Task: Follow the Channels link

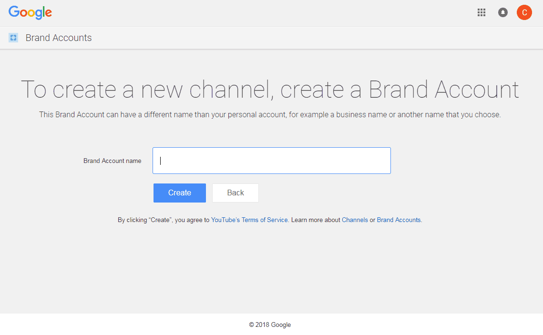Action: pyautogui.click(x=355, y=220)
